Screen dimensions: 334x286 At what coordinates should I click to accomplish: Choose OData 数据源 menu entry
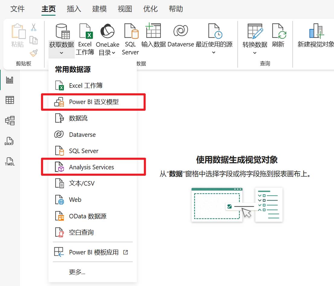point(93,216)
